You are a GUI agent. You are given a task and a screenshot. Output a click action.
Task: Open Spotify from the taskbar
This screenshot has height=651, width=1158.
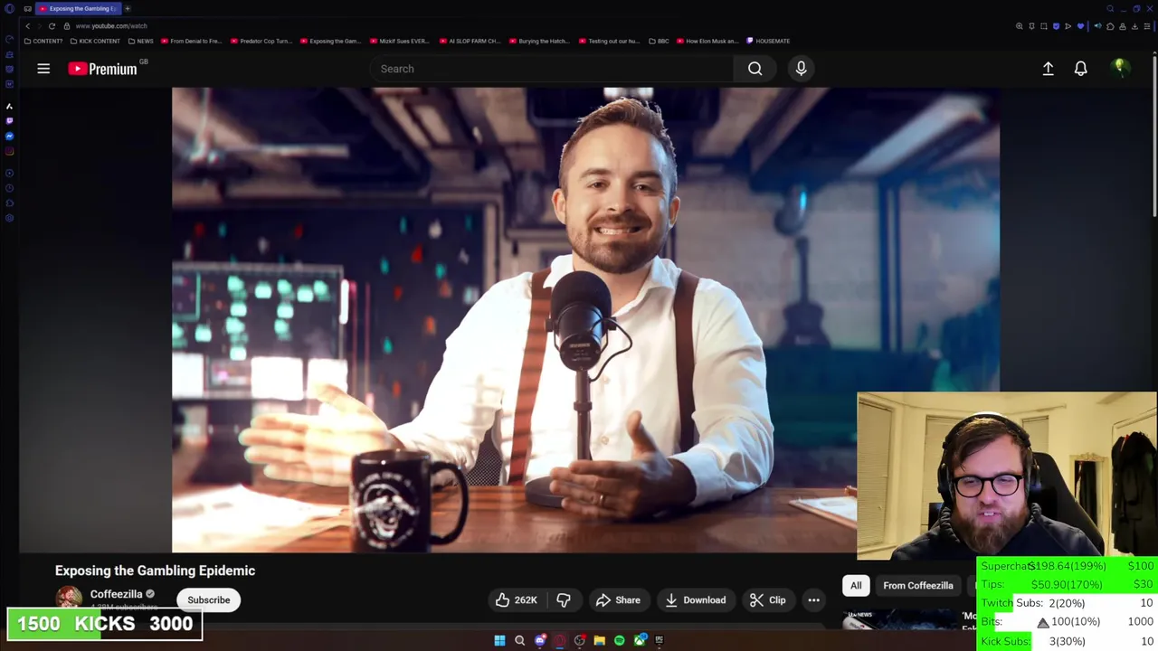coord(619,640)
